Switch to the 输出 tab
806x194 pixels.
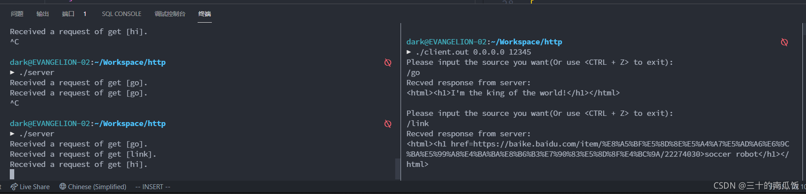point(43,14)
